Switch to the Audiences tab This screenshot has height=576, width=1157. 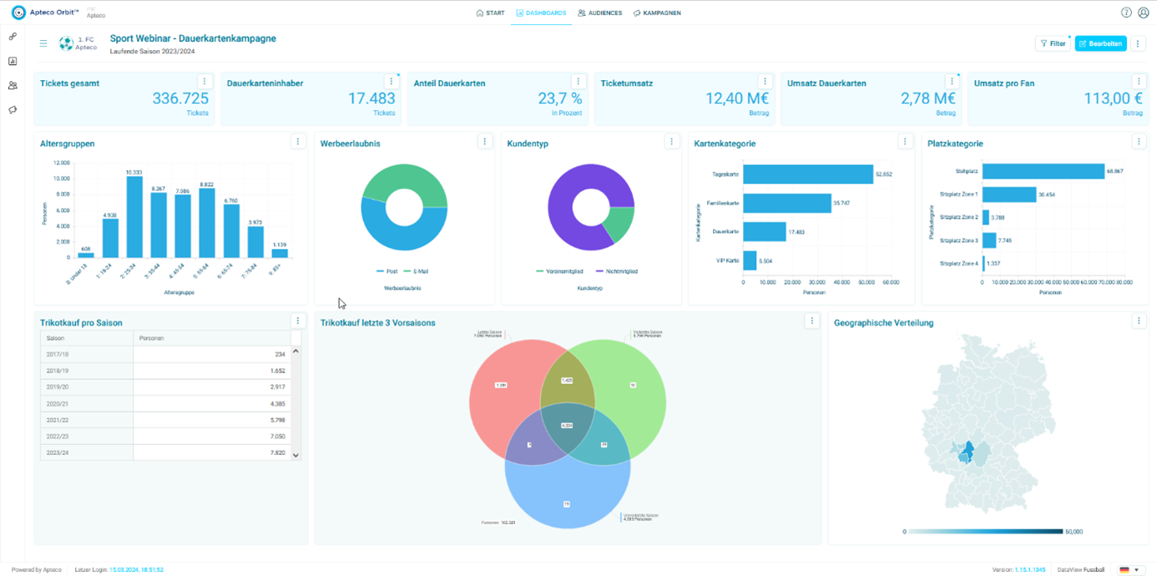tap(599, 13)
